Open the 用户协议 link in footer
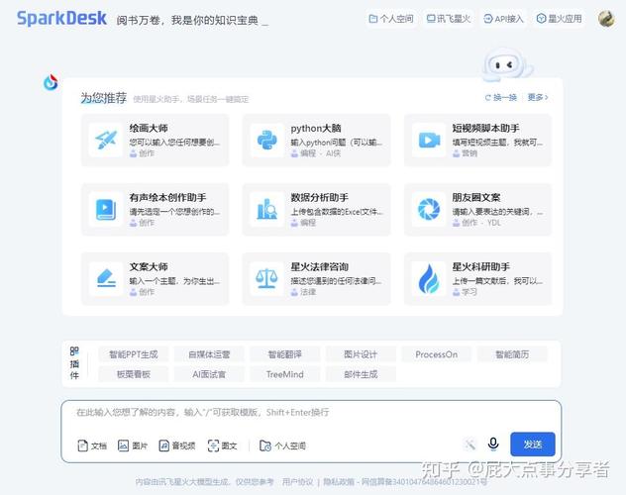The image size is (626, 495). point(297,482)
